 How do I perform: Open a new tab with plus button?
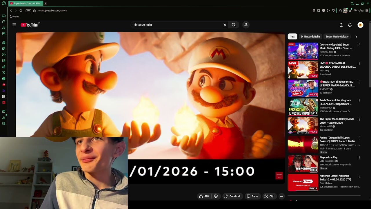coord(46,3)
